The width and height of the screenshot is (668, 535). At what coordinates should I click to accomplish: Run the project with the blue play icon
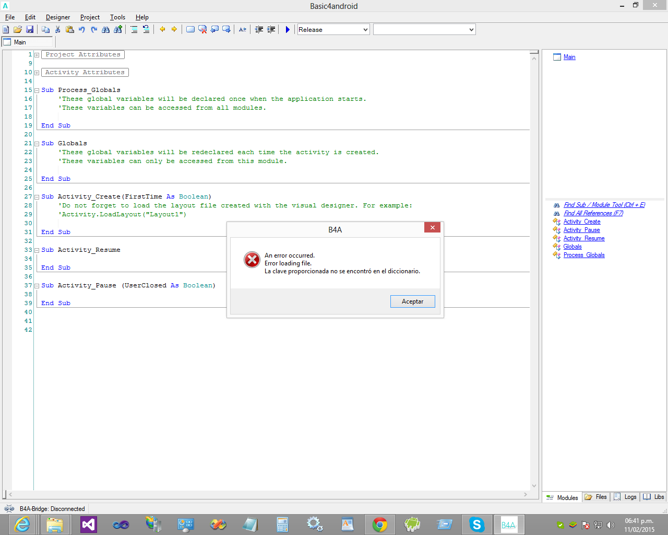(x=288, y=30)
